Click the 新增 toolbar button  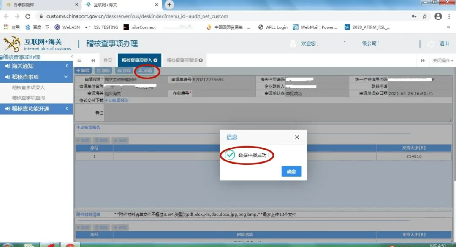coord(83,70)
